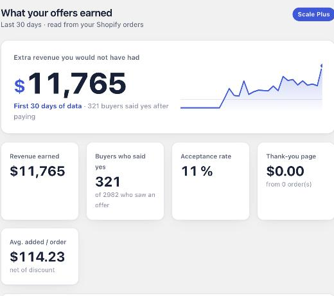Click '321 buyers said yes after paying' text
The image size is (334, 296).
tap(91, 111)
